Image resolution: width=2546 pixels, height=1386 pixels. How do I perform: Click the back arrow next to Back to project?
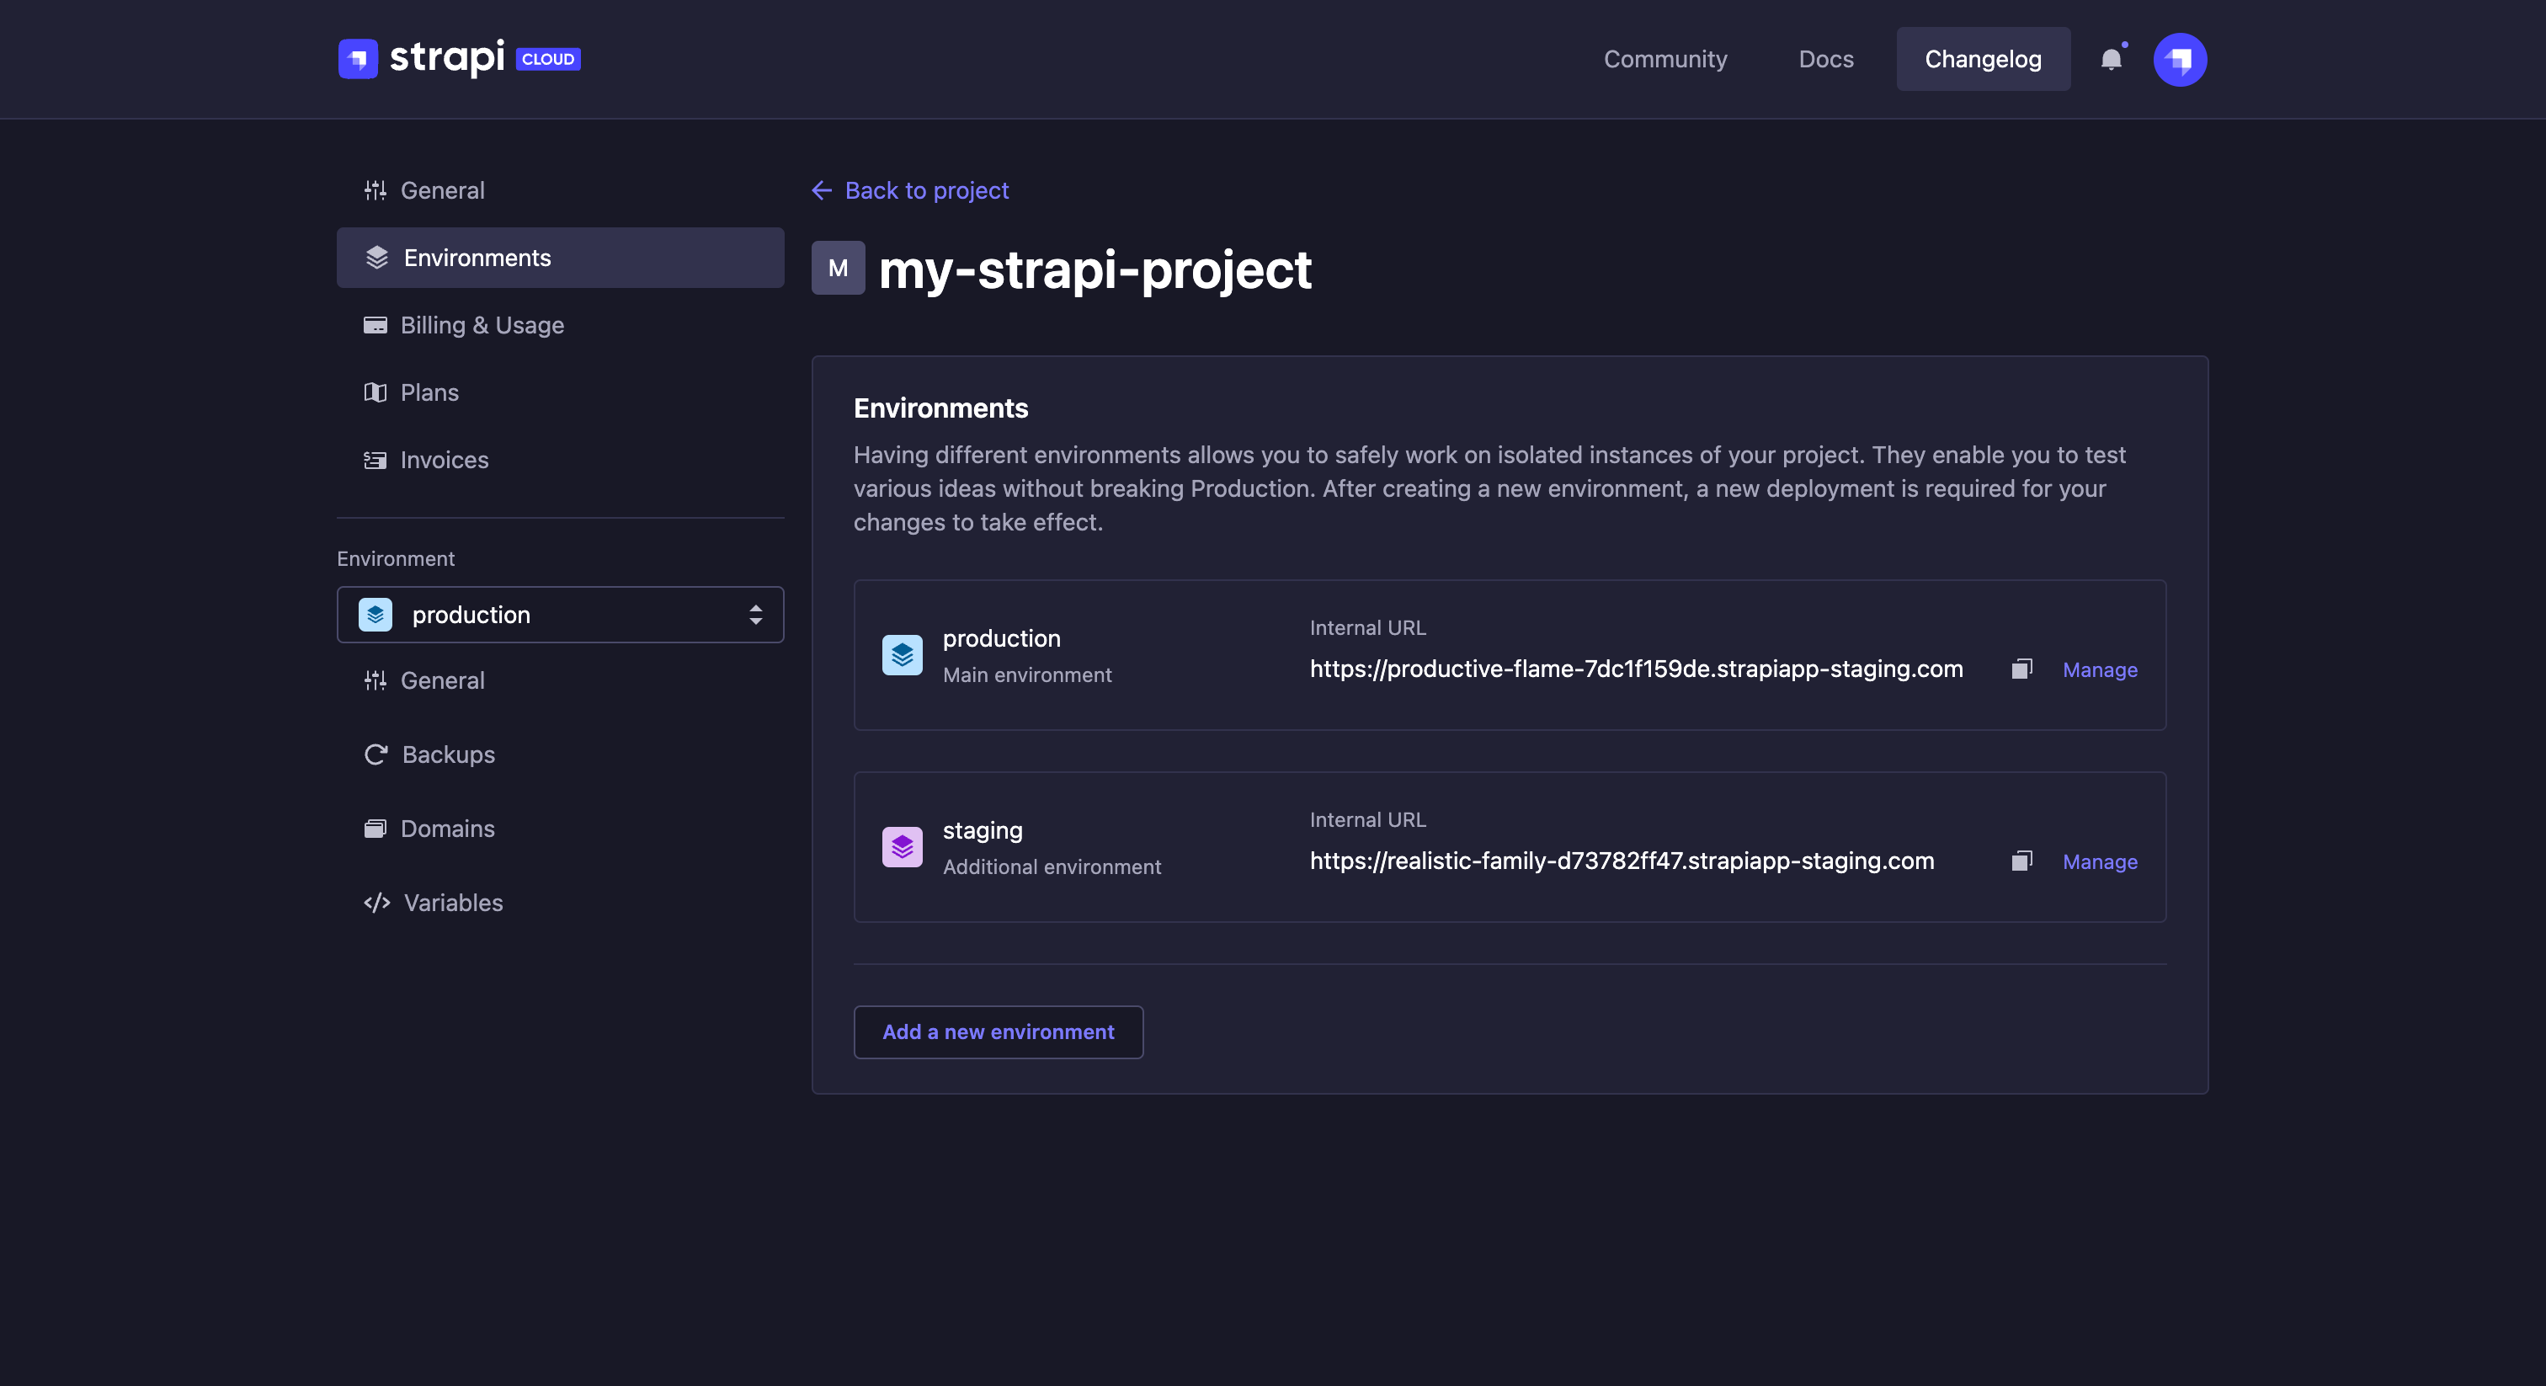(822, 189)
